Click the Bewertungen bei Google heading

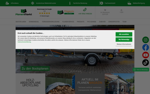pos(44,9)
